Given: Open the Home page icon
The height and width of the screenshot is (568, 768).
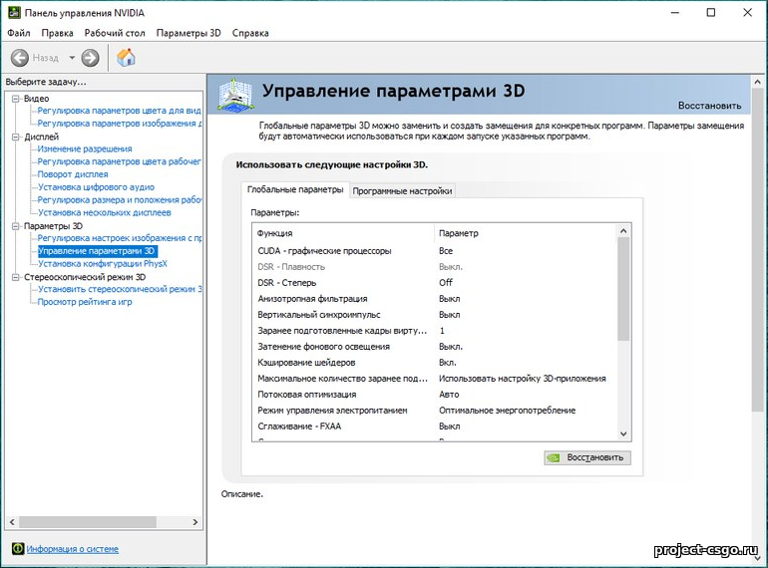Looking at the screenshot, I should tap(126, 57).
